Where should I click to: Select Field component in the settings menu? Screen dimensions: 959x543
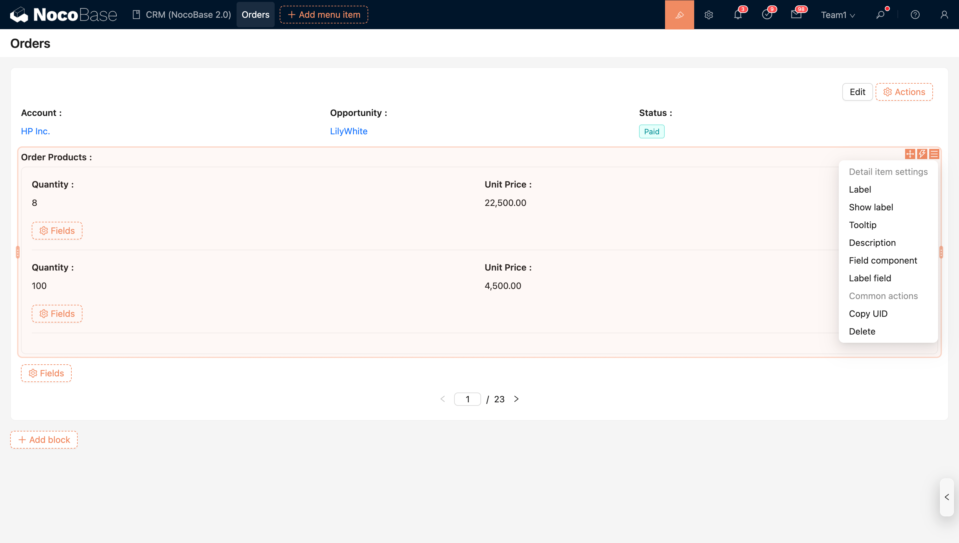pos(883,260)
